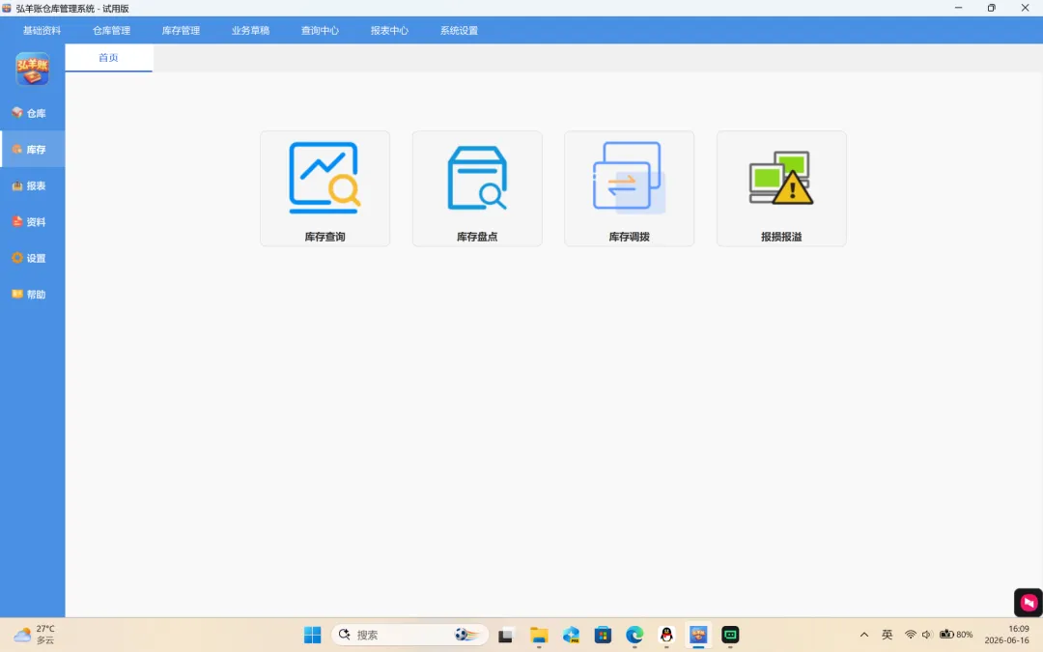Open 设置 in the left sidebar
This screenshot has height=652, width=1043.
pos(32,258)
